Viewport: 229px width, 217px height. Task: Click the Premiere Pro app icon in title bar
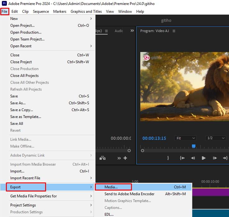(x=4, y=3)
